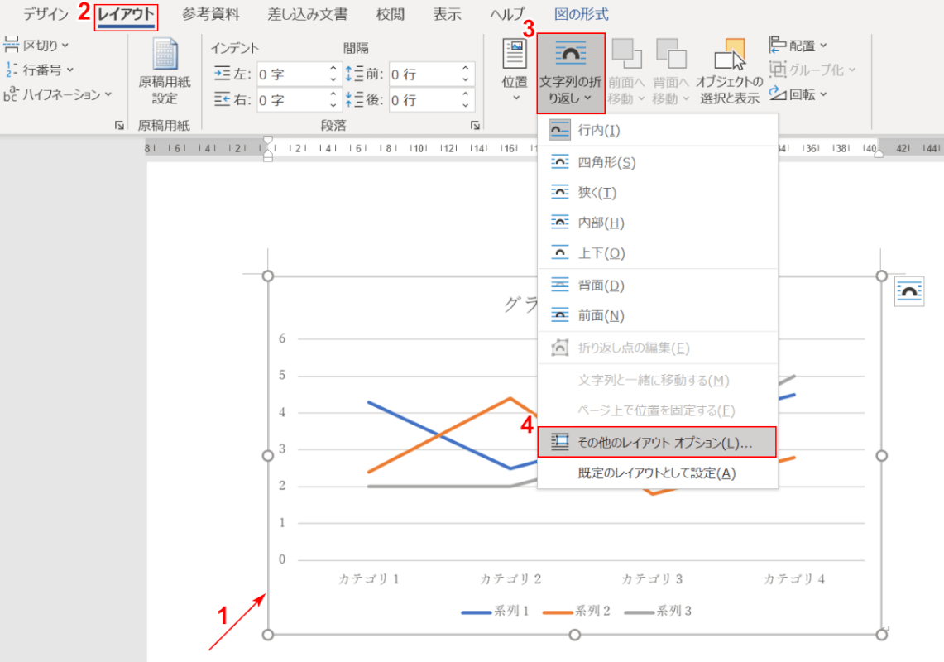The width and height of the screenshot is (944, 662).
Task: Open オブジェクトの選択と表示 selection pane
Action: [x=729, y=73]
